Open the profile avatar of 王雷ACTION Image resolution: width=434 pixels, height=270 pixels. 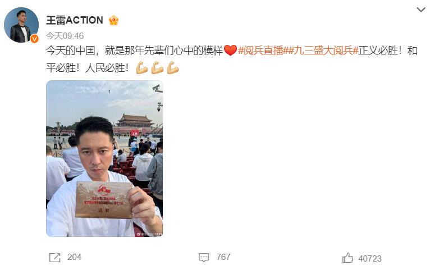pyautogui.click(x=21, y=25)
